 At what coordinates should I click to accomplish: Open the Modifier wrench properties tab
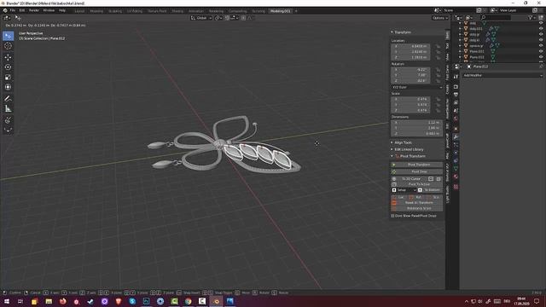pyautogui.click(x=456, y=136)
